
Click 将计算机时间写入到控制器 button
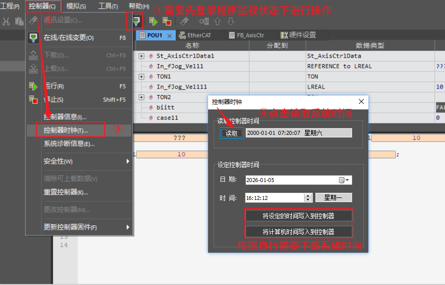(298, 232)
